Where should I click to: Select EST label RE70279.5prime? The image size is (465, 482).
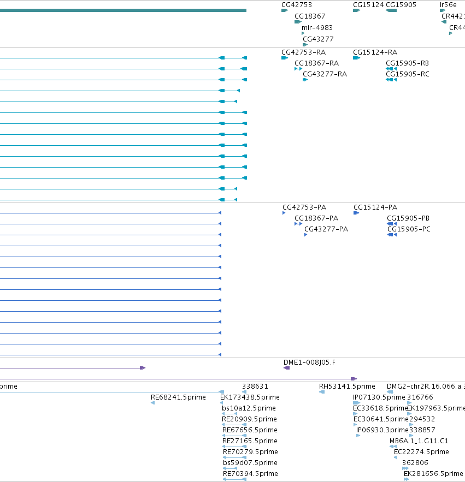250,452
